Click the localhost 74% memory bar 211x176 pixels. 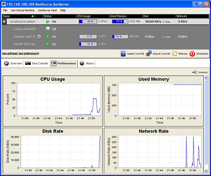coord(120,21)
